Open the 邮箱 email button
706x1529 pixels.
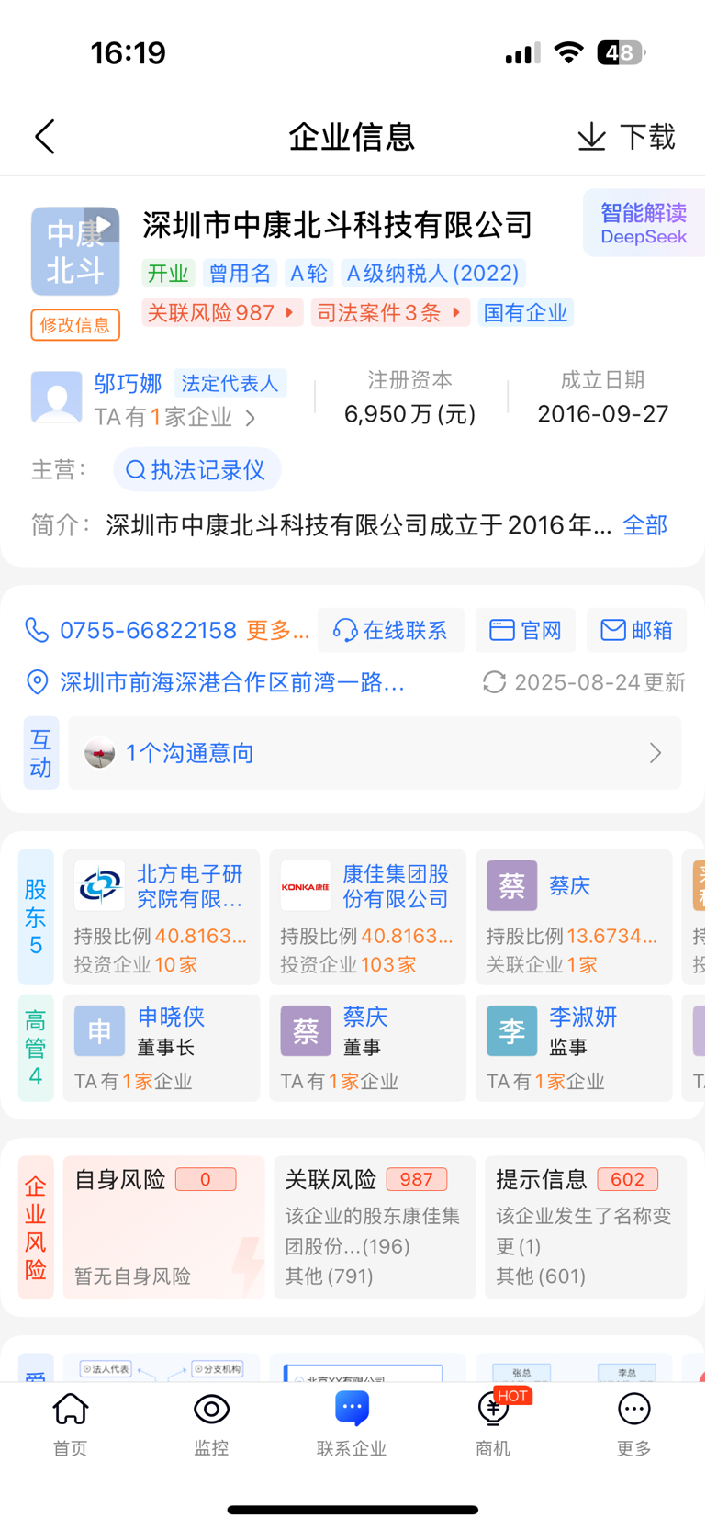(x=637, y=631)
